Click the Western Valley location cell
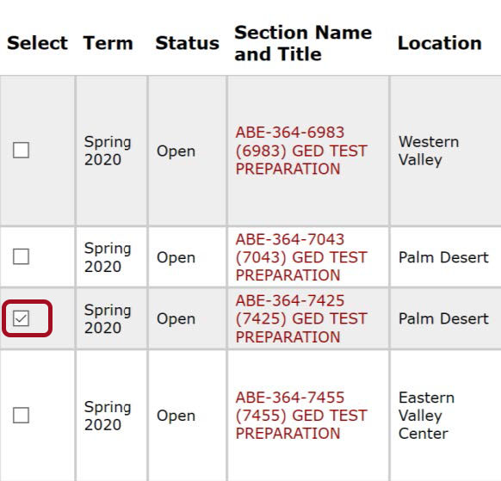Screen dimensions: 501x481 tap(429, 151)
